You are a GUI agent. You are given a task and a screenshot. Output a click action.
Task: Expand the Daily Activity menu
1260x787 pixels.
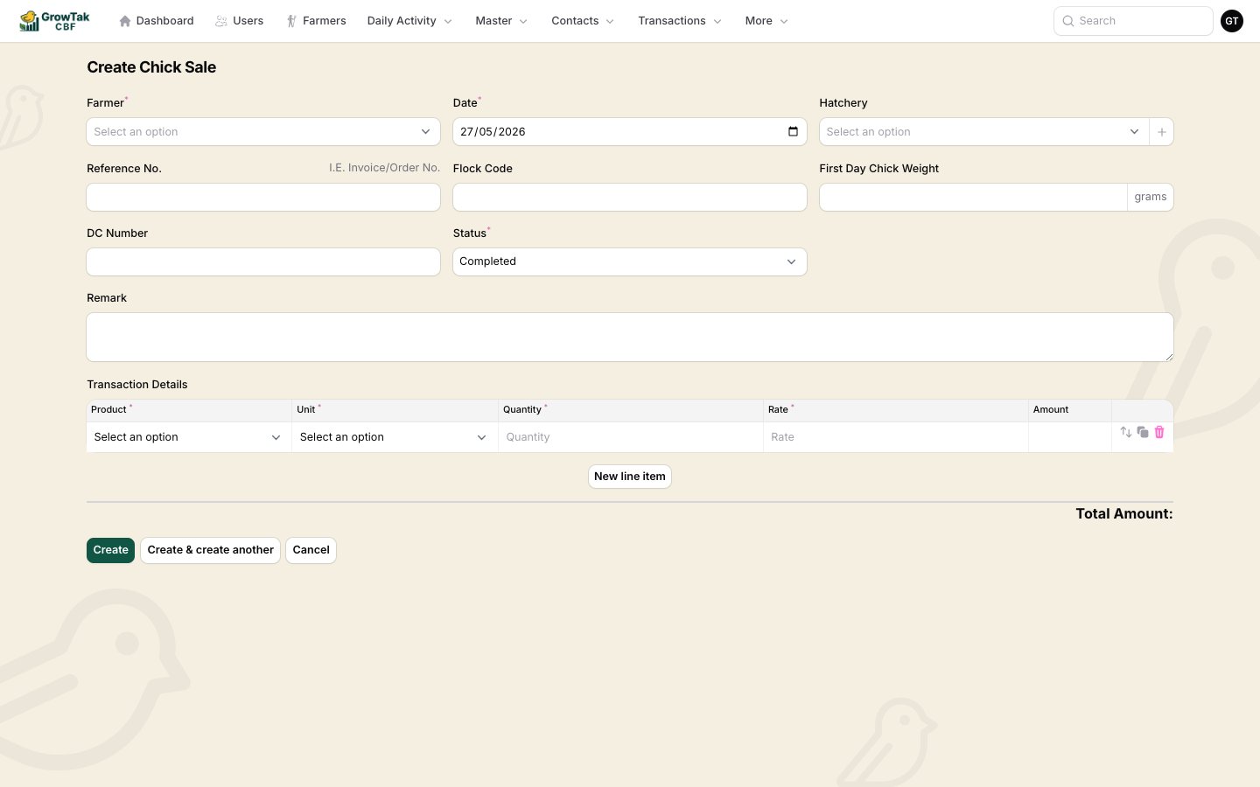coord(409,21)
